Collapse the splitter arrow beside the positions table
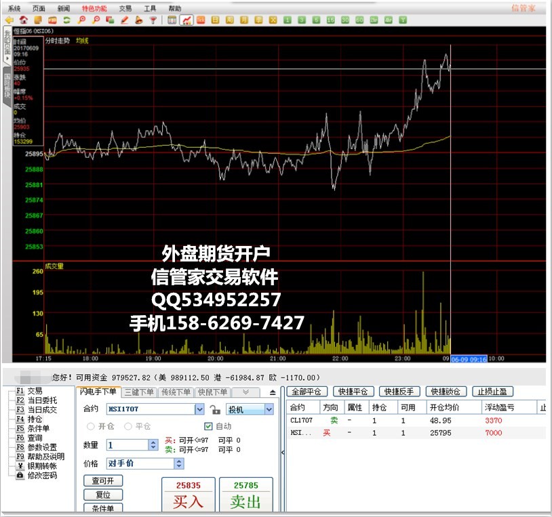Image resolution: width=552 pixels, height=517 pixels. pos(283,453)
